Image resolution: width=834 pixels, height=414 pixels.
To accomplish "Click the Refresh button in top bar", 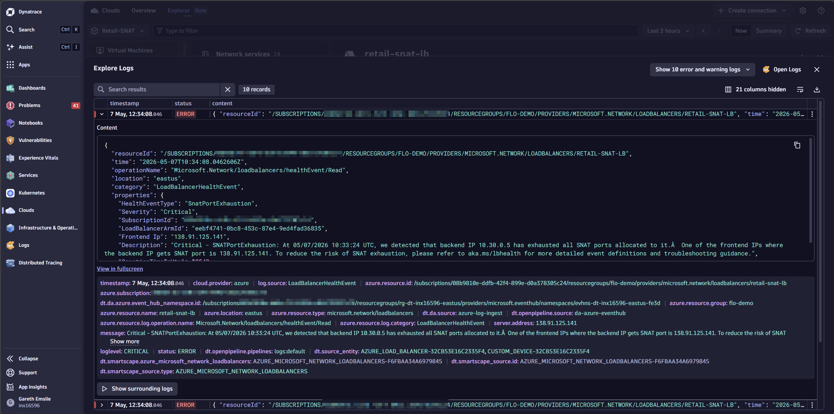I will 810,31.
